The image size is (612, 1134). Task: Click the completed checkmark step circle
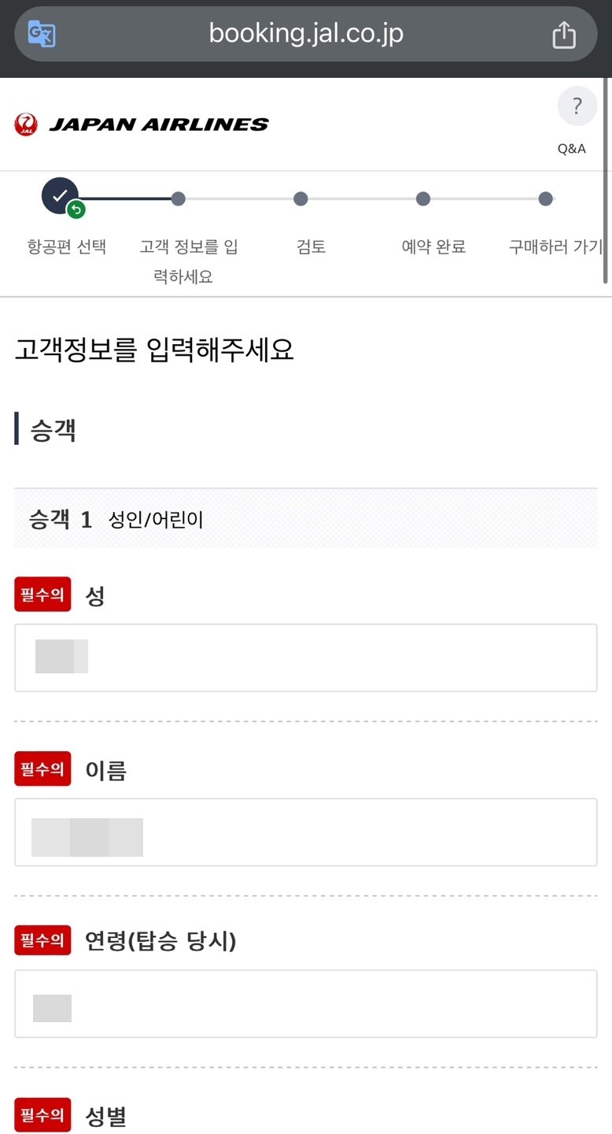(60, 196)
